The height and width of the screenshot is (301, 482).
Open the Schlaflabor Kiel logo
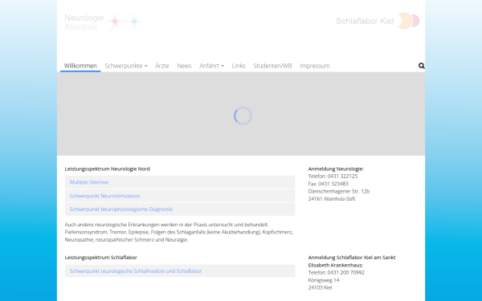(378, 21)
